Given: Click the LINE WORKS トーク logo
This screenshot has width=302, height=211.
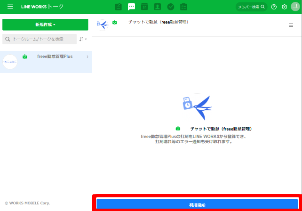Looking at the screenshot, I should 42,7.
